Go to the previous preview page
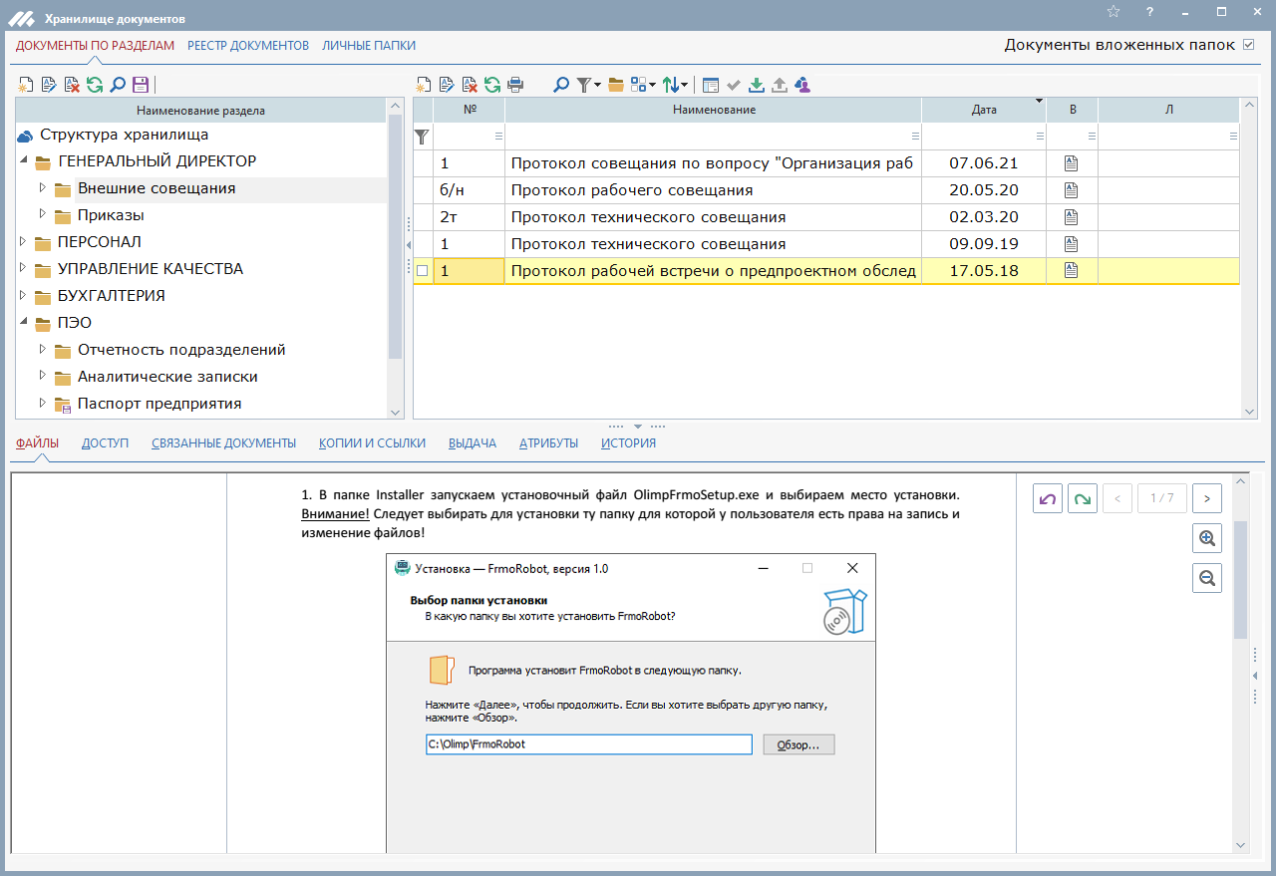This screenshot has height=876, width=1276. (1117, 498)
